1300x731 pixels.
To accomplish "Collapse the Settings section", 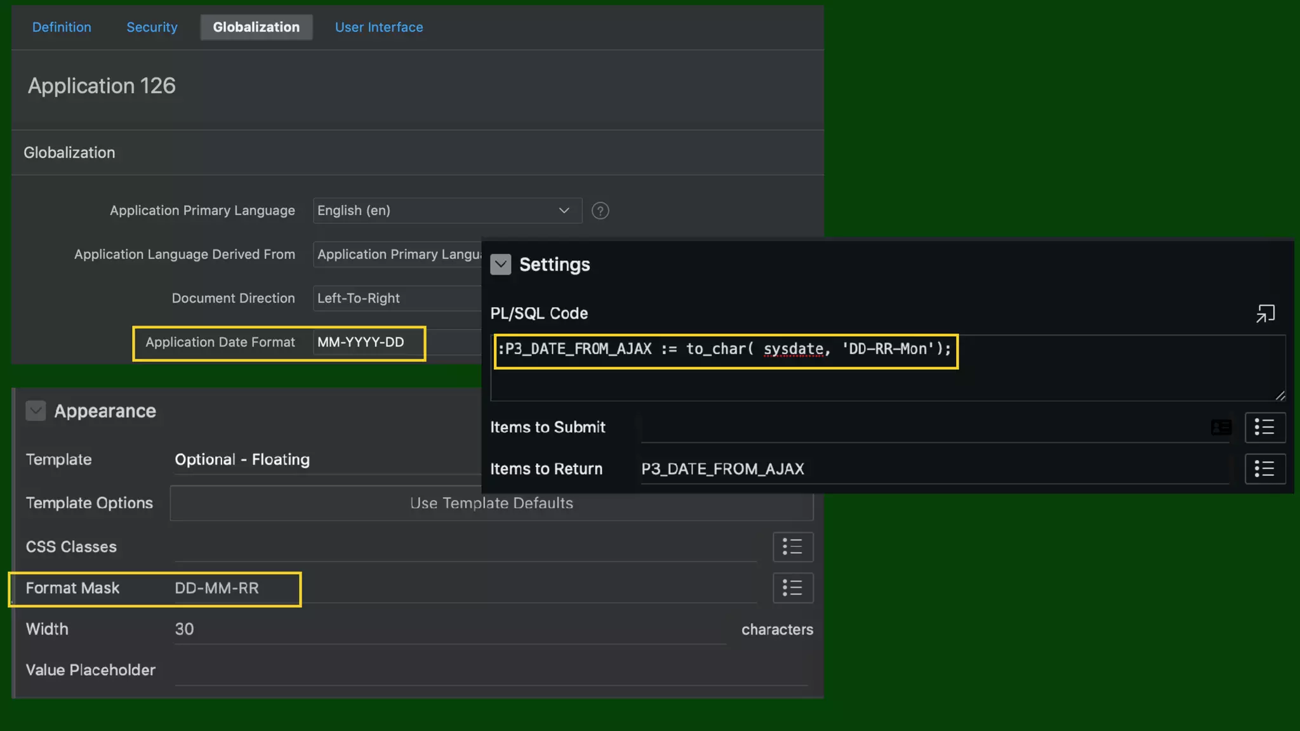I will [x=500, y=265].
